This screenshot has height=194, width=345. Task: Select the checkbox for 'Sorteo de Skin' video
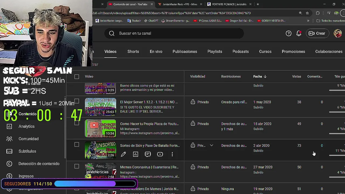click(x=77, y=145)
